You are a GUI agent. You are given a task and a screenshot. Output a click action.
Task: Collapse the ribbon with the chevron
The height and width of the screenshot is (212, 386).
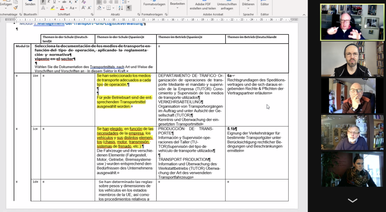click(304, 14)
